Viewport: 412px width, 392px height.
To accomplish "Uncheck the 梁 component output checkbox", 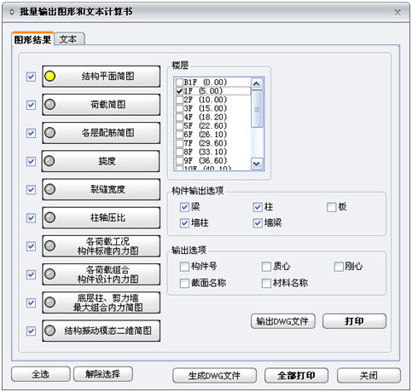I will 184,207.
